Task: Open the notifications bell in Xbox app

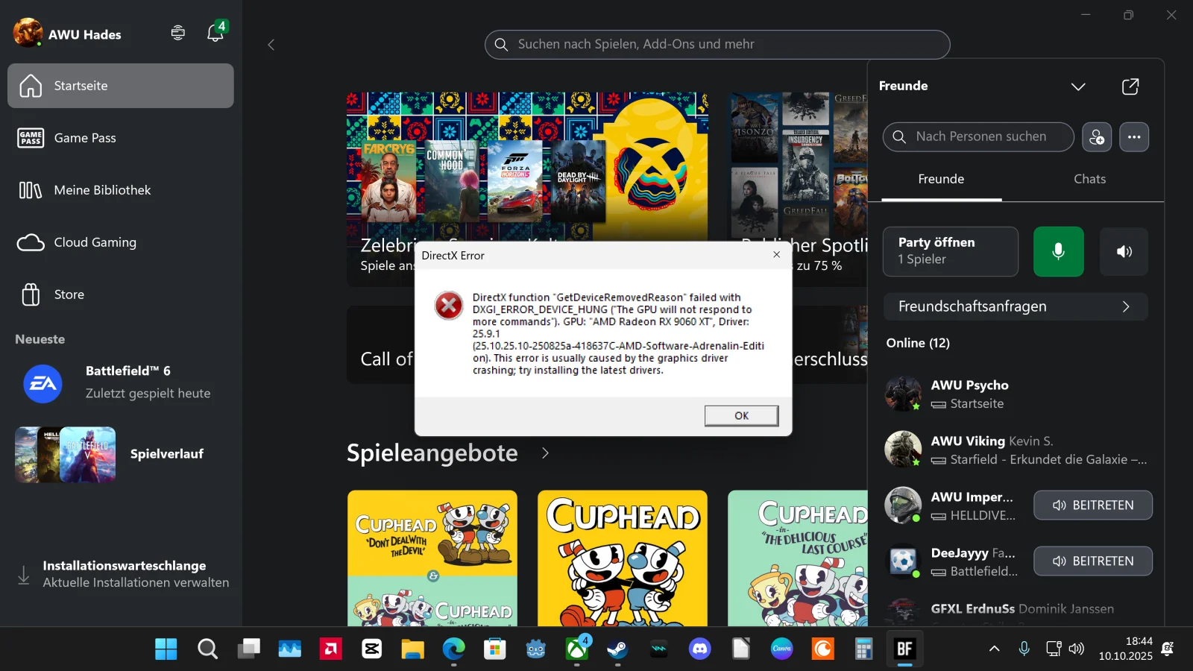Action: tap(215, 33)
